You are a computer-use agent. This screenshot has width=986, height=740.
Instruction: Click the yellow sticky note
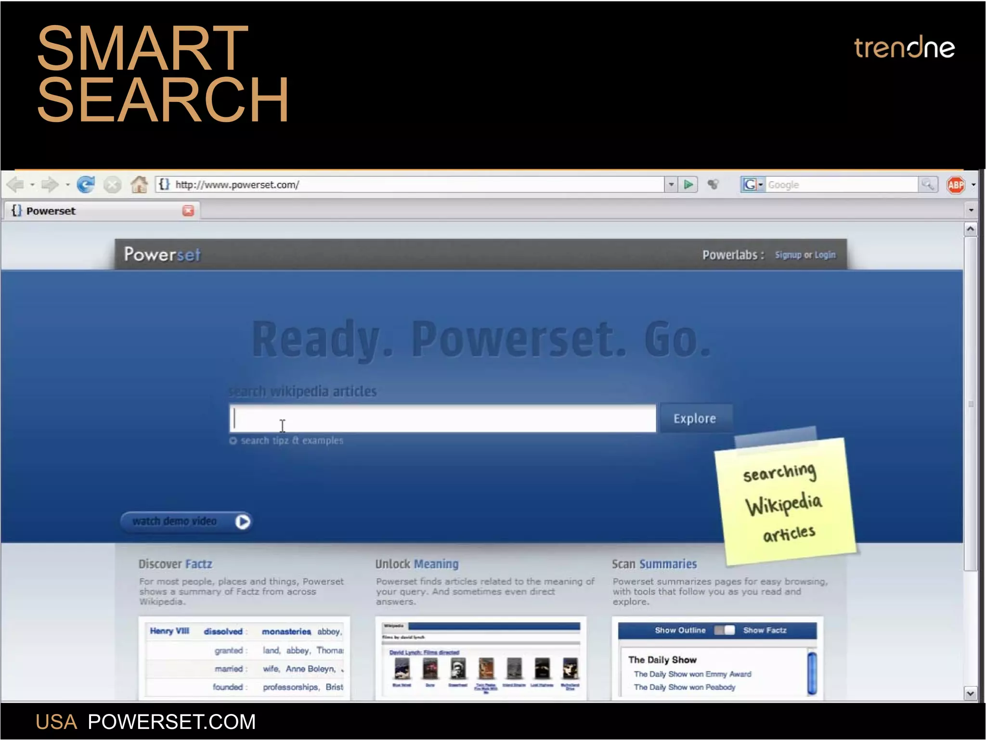[x=786, y=501]
